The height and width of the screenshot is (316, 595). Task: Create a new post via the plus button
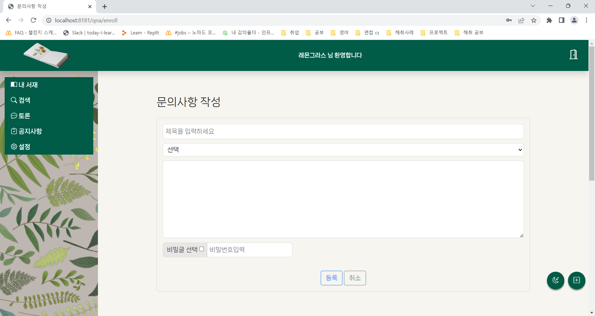coord(577,280)
